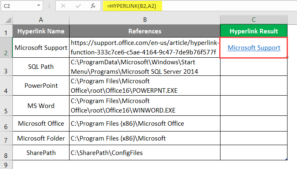Select empty result cell in Microsoft Office row
This screenshot has width=297, height=169.
coord(254,124)
